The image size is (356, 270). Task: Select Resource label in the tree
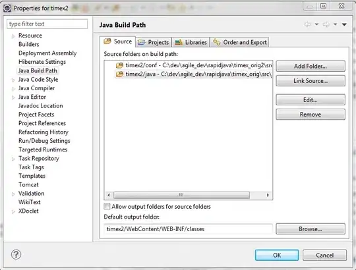(30, 36)
